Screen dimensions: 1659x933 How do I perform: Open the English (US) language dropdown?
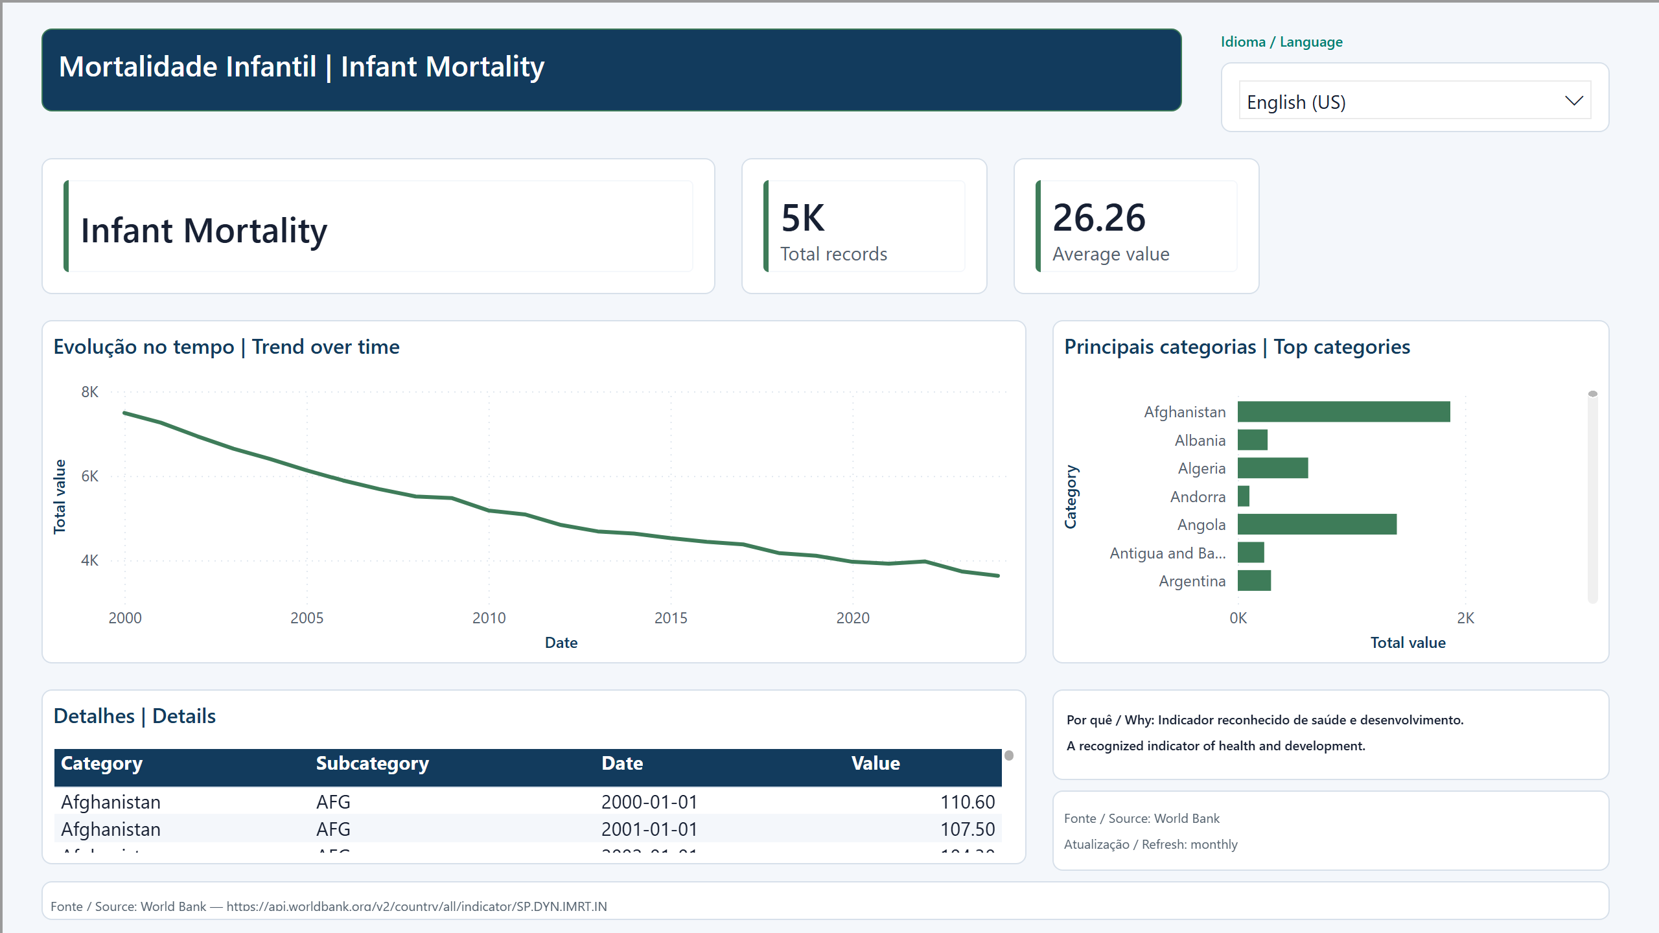[x=1415, y=100]
